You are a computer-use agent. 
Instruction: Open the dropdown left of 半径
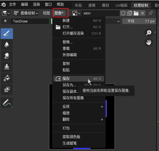point(113,21)
